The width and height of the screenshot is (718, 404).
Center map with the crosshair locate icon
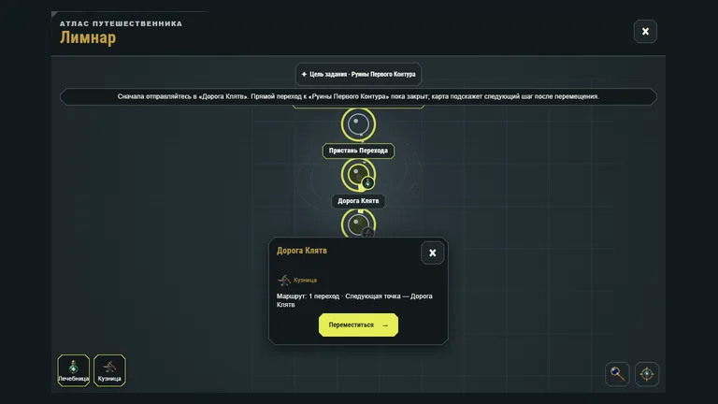coord(647,374)
